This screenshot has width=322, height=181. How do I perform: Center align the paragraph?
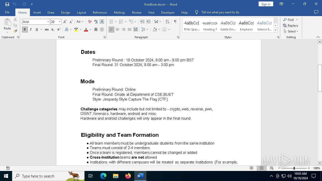pos(117,29)
